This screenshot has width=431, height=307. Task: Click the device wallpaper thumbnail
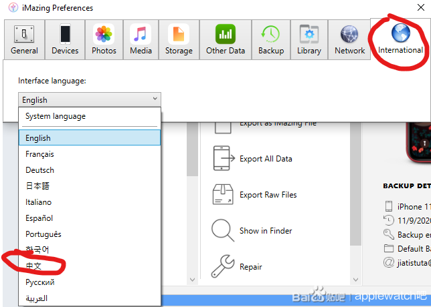pos(419,143)
